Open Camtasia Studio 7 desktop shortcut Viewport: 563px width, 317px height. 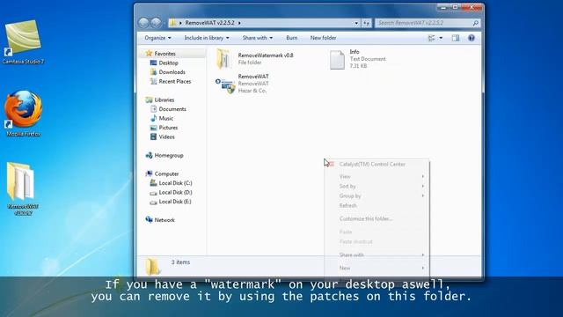(x=23, y=42)
